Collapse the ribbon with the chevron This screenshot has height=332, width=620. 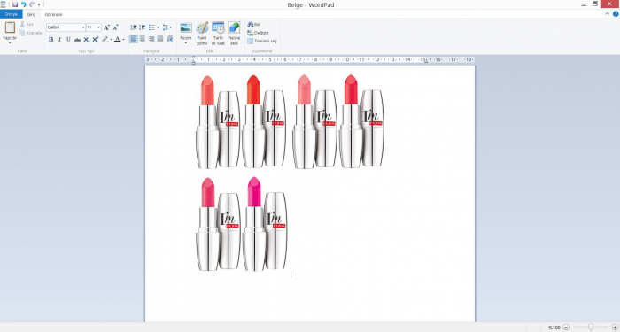tap(608, 14)
